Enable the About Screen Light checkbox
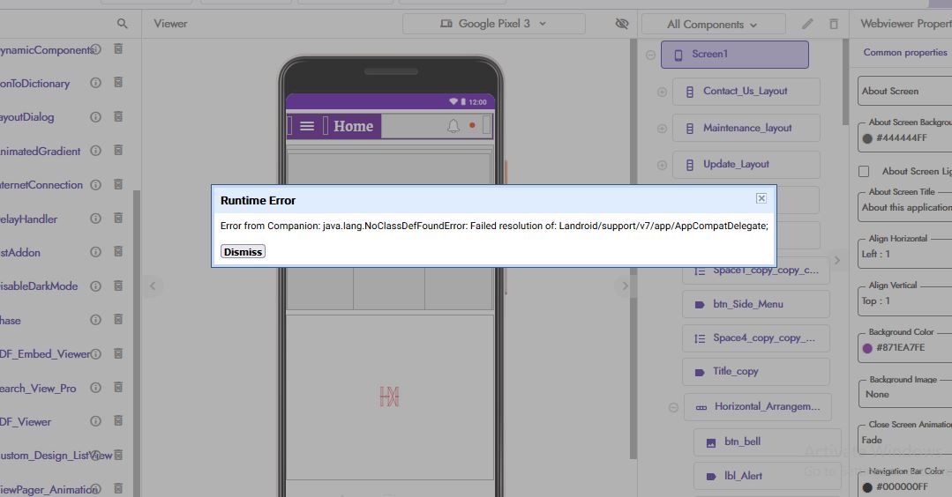Image resolution: width=952 pixels, height=497 pixels. click(865, 171)
